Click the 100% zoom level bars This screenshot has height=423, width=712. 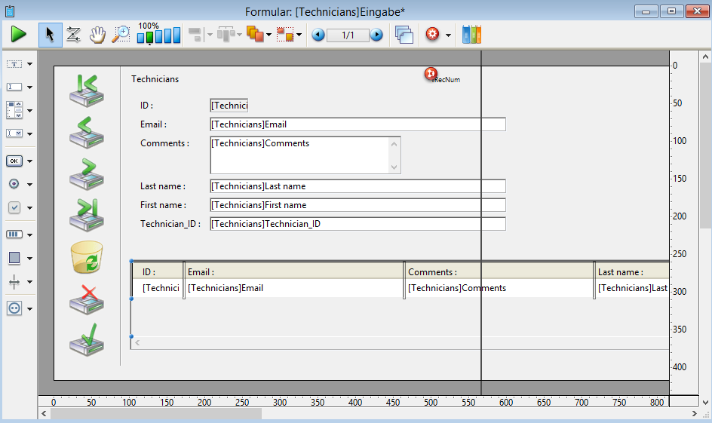[x=158, y=35]
